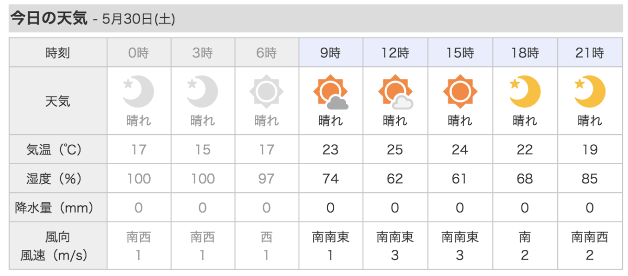Click the 25 temperature value at 12時
Screen dimensions: 628x276
coord(395,149)
